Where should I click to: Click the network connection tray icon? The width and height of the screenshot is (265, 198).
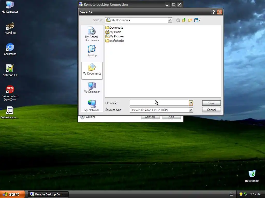pyautogui.click(x=246, y=194)
